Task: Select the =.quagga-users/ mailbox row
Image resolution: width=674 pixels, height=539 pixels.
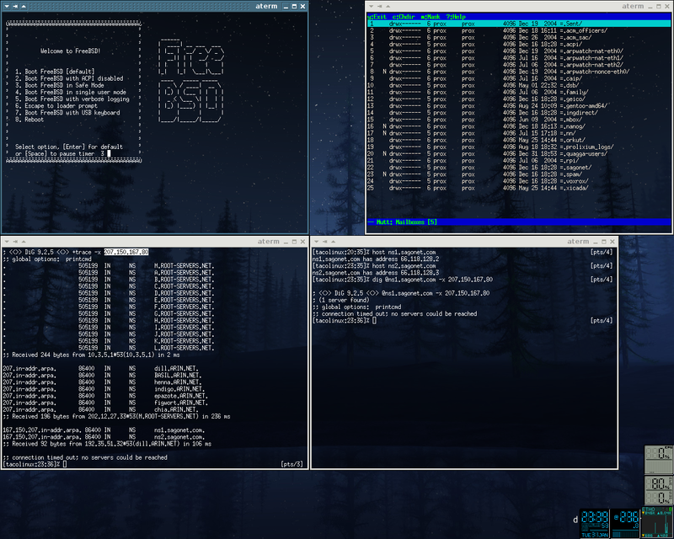Action: pos(519,153)
